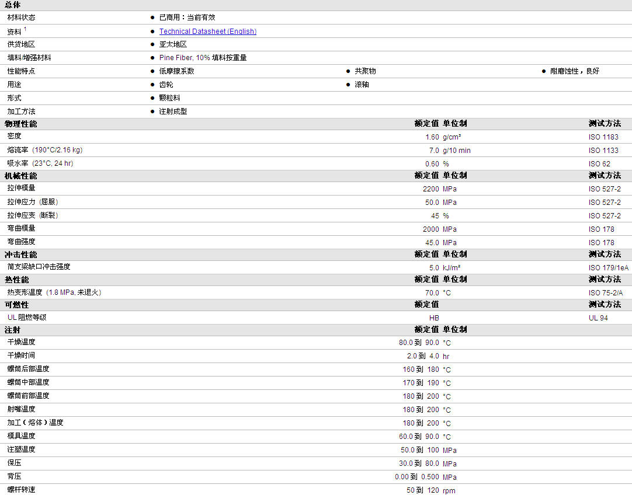Click the 螺筒中部温度 row label
Image resolution: width=632 pixels, height=495 pixels.
tap(28, 382)
